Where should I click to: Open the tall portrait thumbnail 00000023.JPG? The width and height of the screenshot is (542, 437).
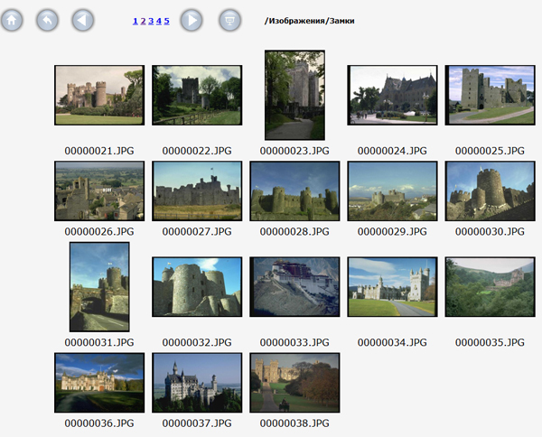coord(294,95)
